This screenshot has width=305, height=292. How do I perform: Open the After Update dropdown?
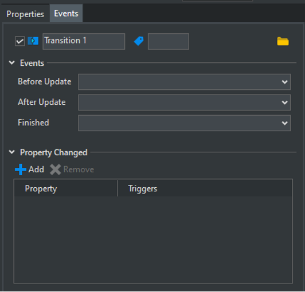185,102
